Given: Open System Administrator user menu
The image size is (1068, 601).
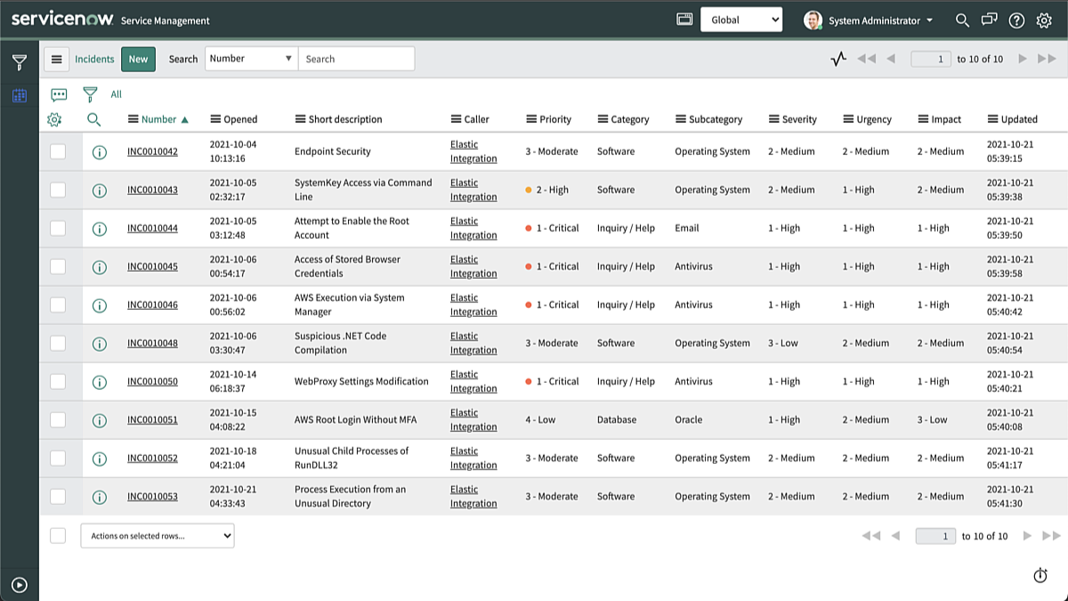Looking at the screenshot, I should pos(869,20).
